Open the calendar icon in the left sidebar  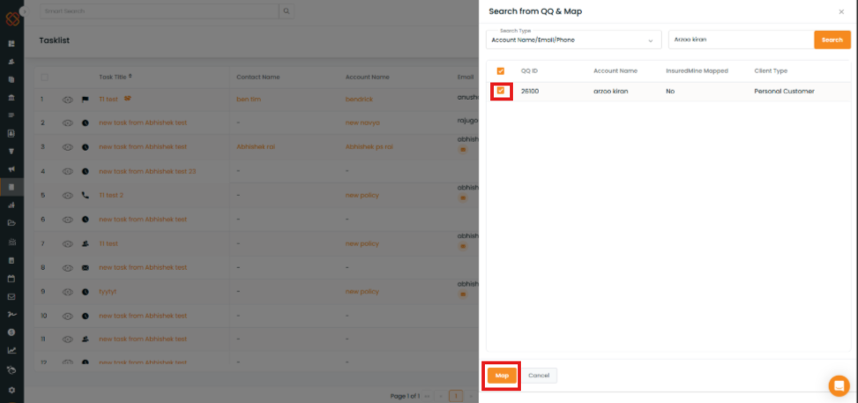coord(11,279)
